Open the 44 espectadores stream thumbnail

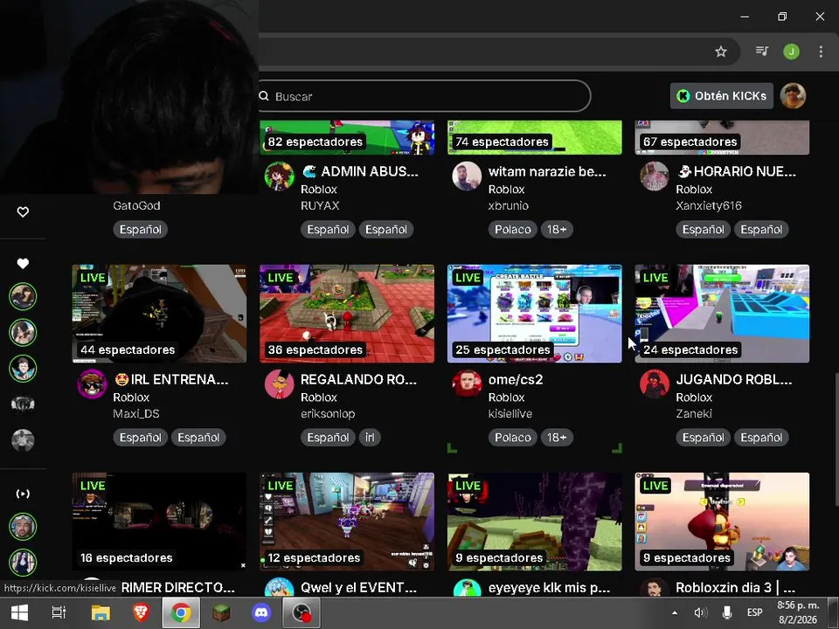coord(159,314)
